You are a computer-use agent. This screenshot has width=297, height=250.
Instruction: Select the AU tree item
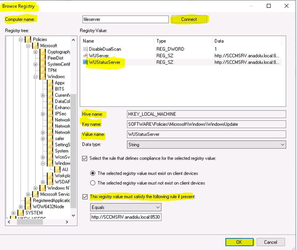click(x=65, y=169)
